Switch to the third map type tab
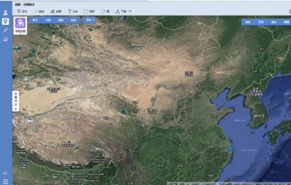 (x=61, y=20)
